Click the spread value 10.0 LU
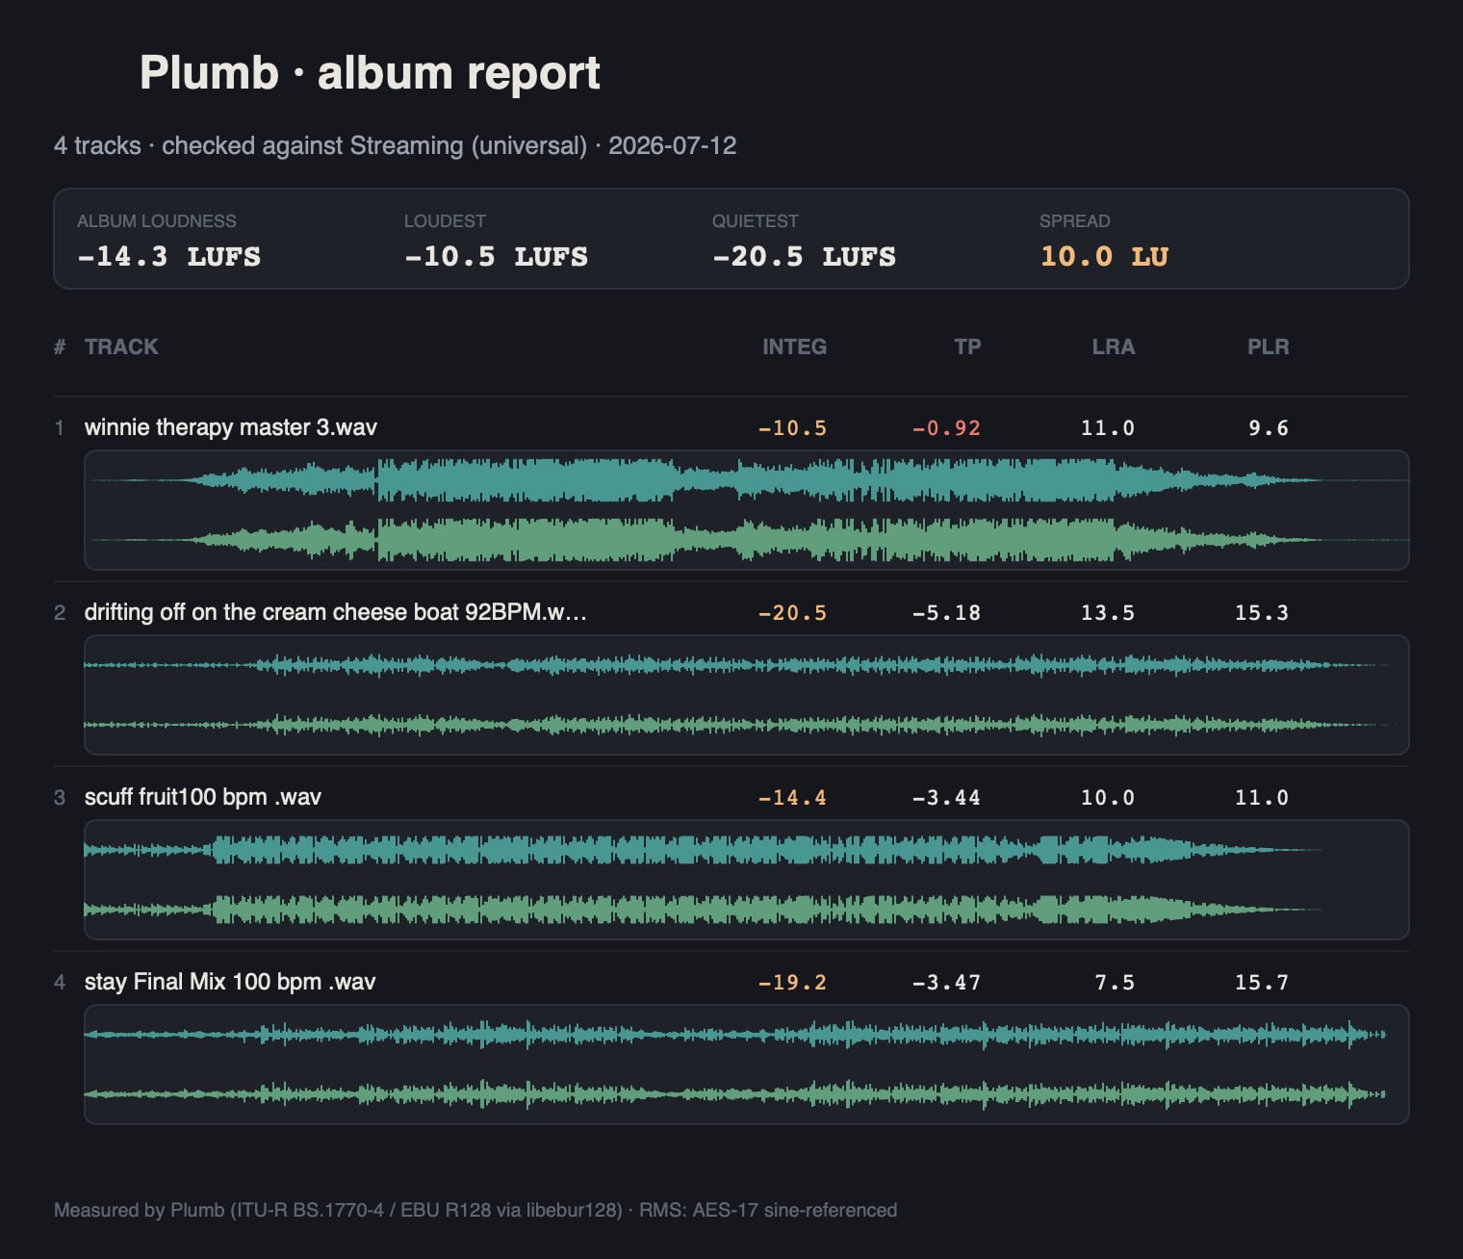Image resolution: width=1463 pixels, height=1259 pixels. 1104,256
